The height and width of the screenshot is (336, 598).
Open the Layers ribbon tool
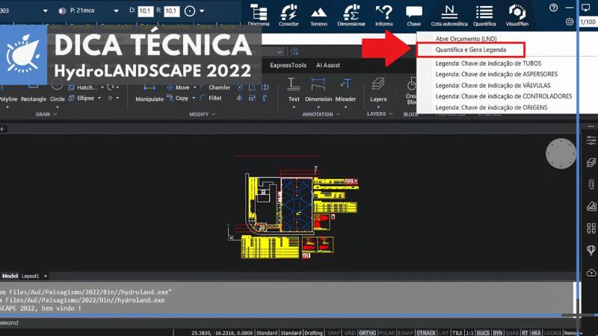click(x=378, y=90)
